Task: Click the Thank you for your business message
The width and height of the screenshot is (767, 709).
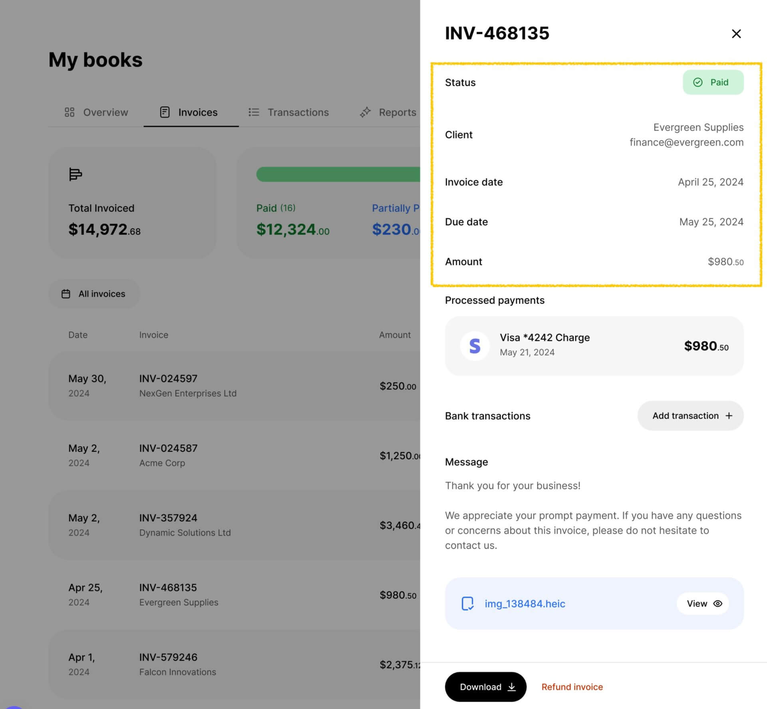Action: click(x=513, y=485)
